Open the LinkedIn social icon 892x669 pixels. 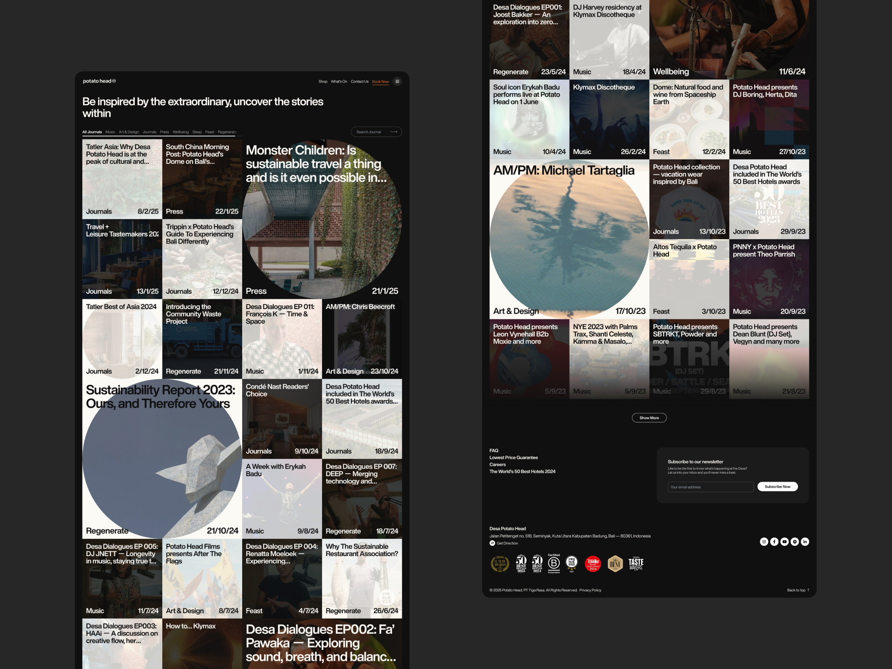pos(805,541)
